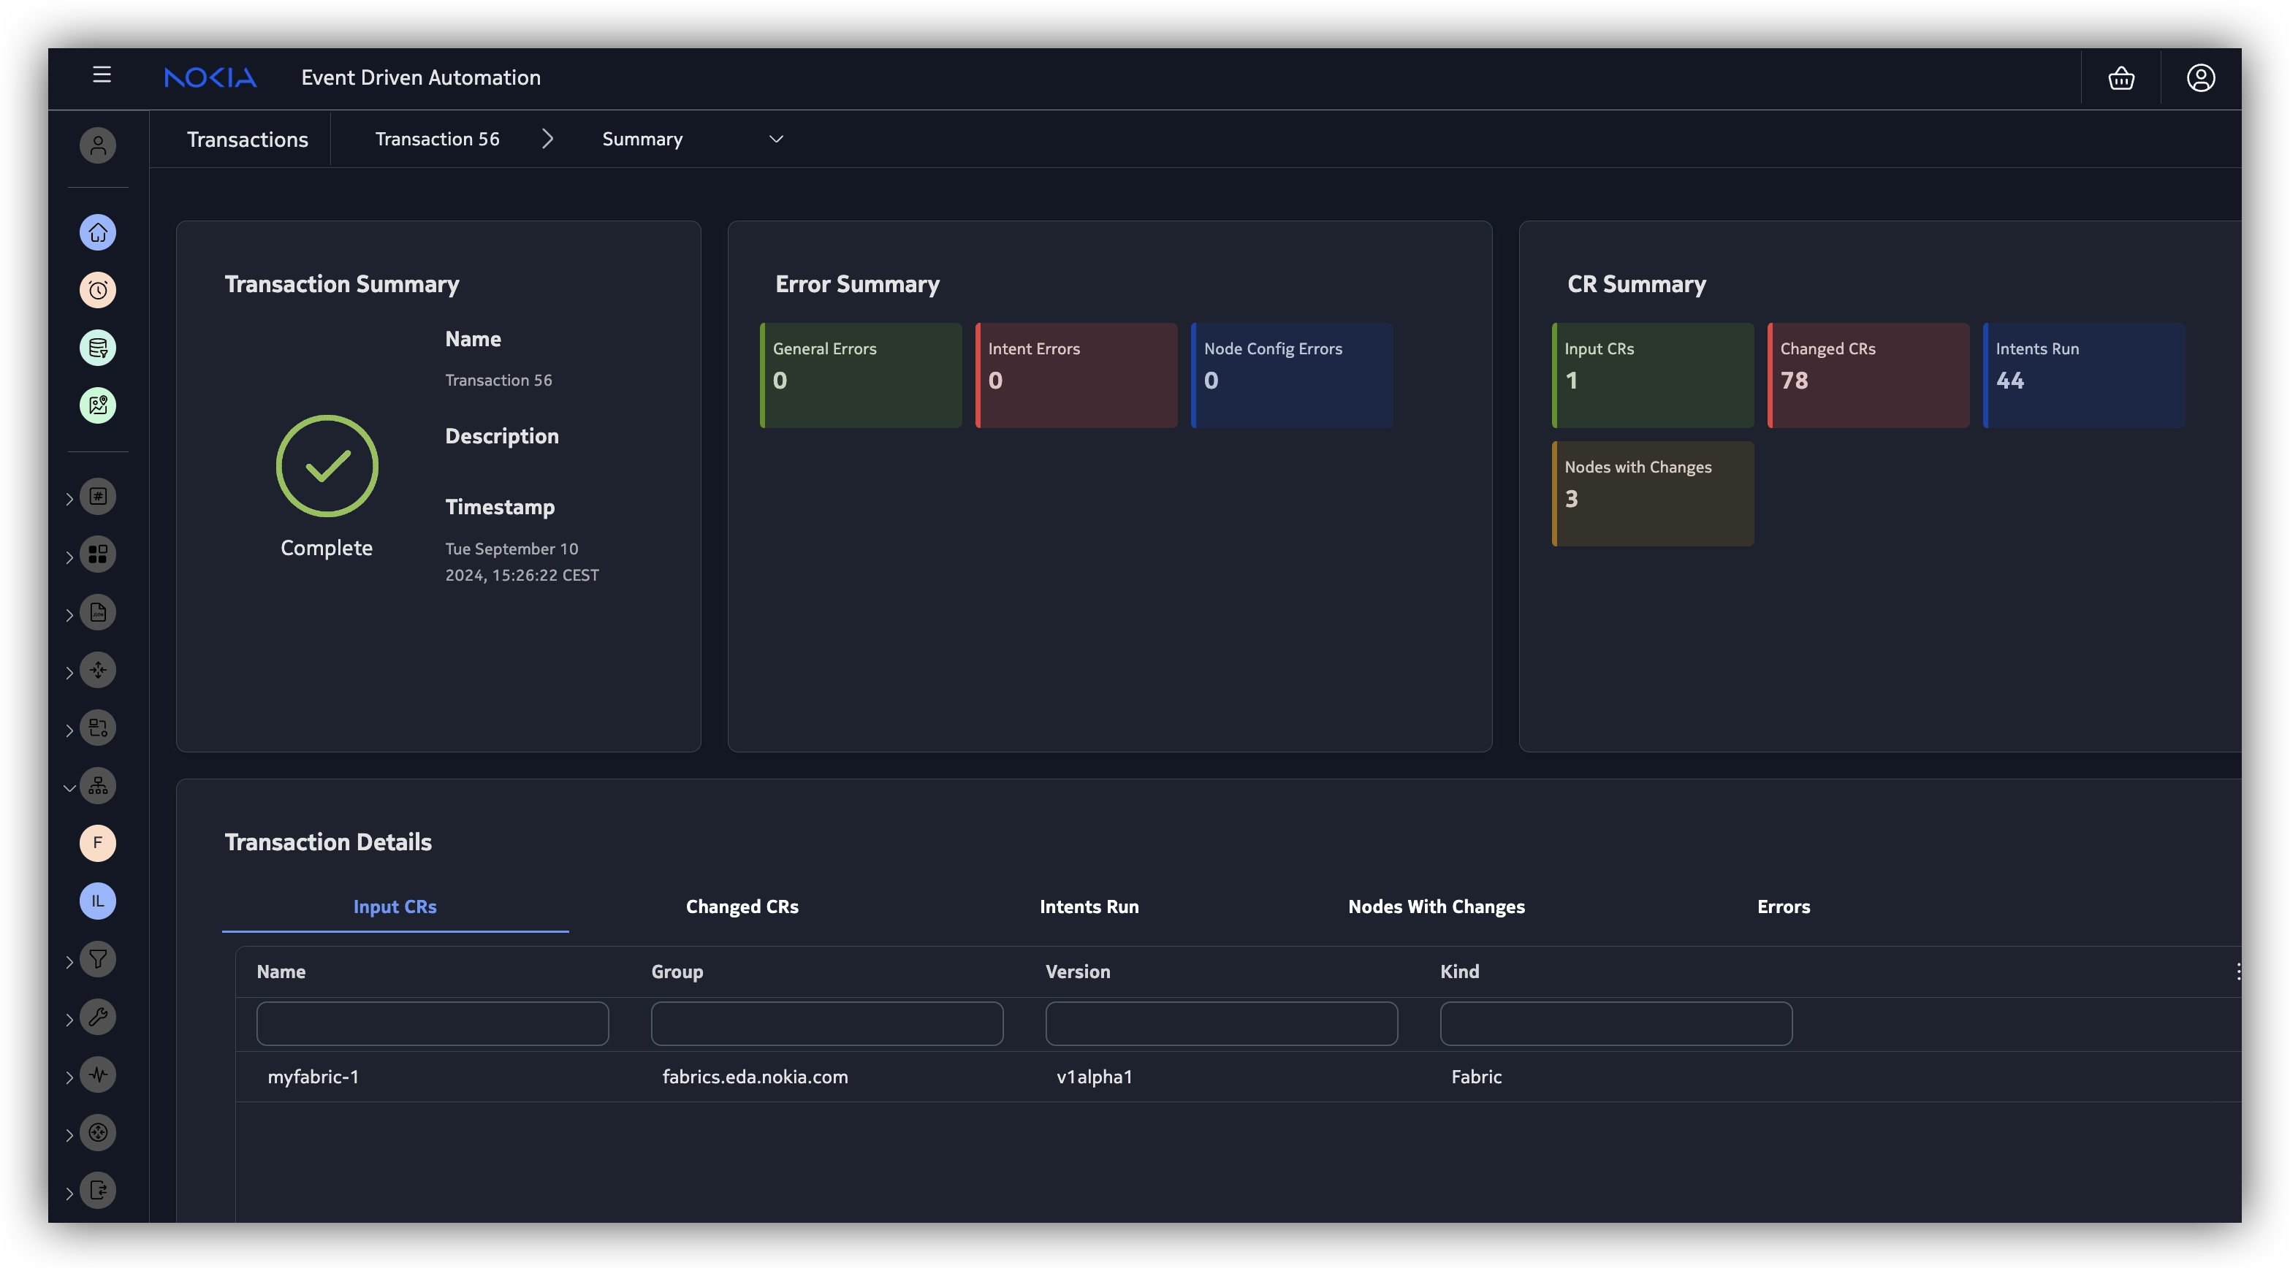Click the Transactions breadcrumb title

(x=247, y=140)
